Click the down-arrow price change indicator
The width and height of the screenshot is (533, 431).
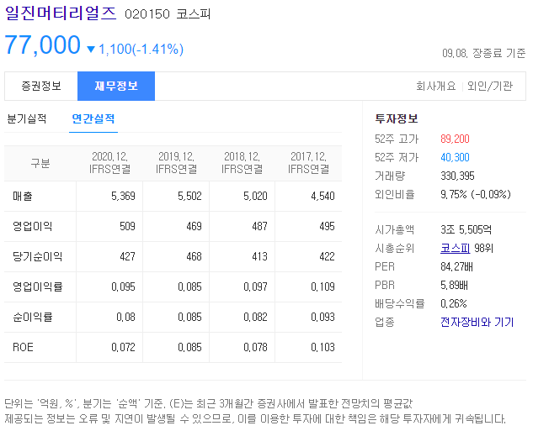pyautogui.click(x=91, y=50)
